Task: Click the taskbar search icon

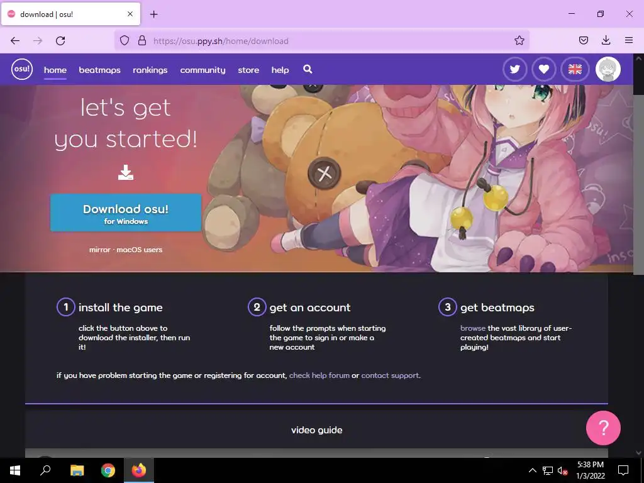Action: point(45,470)
